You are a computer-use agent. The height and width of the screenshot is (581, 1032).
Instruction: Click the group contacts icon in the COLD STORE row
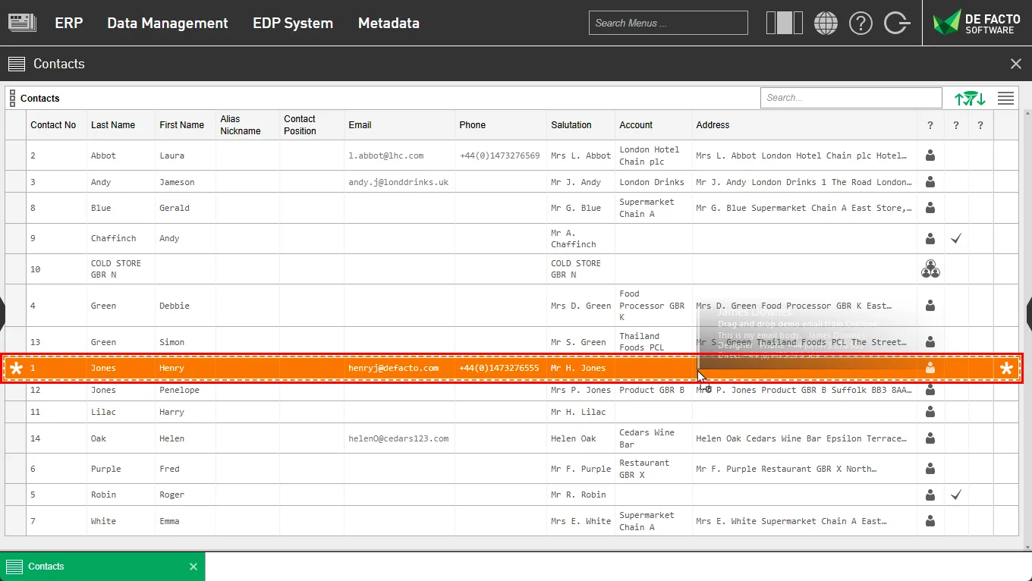(930, 269)
